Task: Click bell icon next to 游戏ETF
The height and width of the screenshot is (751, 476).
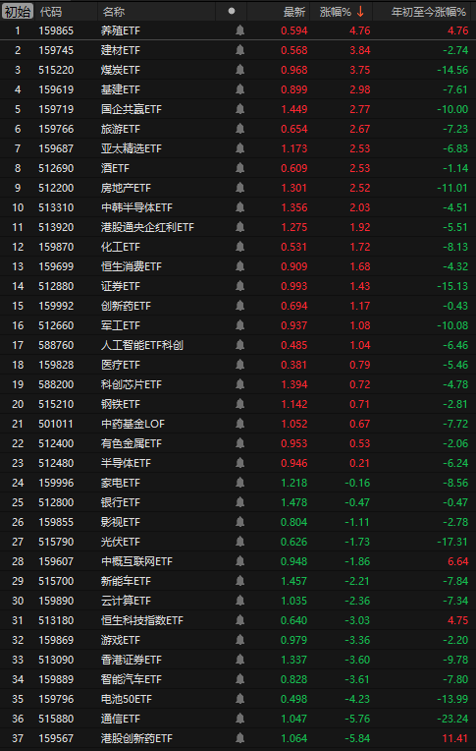Action: 239,640
